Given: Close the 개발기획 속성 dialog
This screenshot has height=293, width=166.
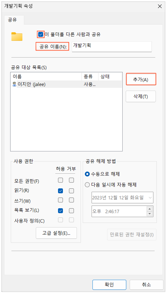Looking at the screenshot, I should (x=160, y=6).
